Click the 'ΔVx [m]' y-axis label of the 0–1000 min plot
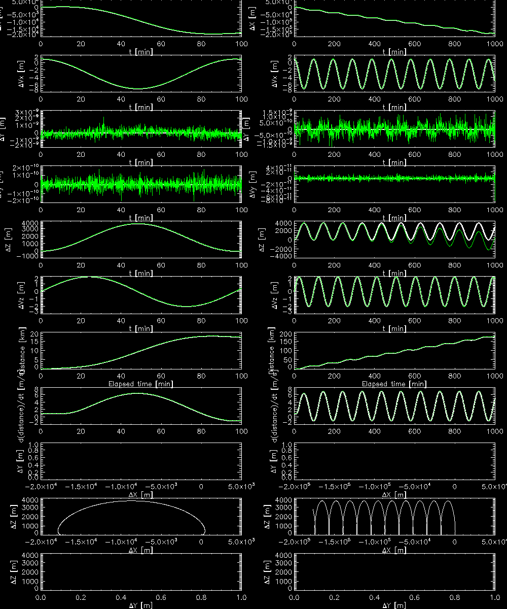 coord(275,74)
